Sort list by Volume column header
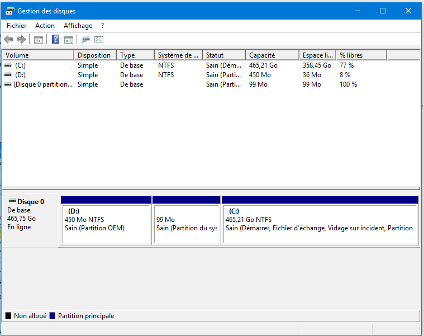The image size is (424, 336). (x=38, y=55)
